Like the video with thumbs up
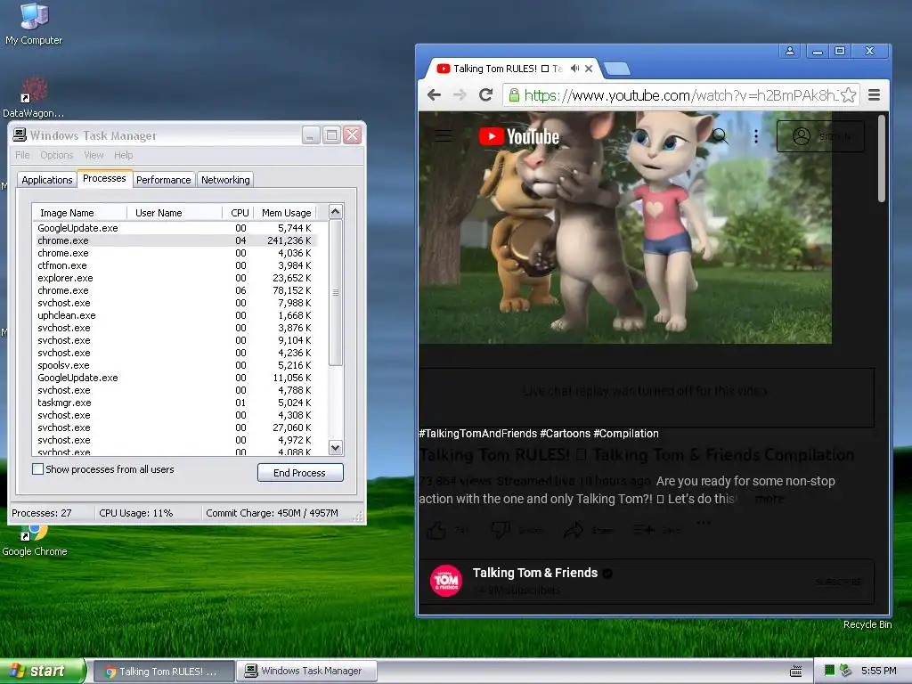The height and width of the screenshot is (684, 912). click(x=436, y=531)
